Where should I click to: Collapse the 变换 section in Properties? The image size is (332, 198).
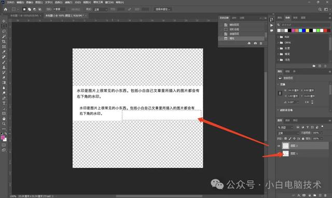point(278,84)
